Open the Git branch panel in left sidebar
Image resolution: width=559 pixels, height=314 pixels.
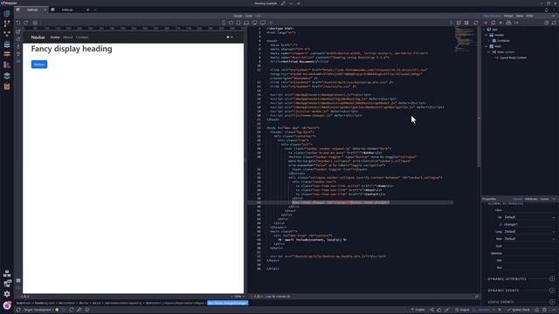[x=7, y=24]
